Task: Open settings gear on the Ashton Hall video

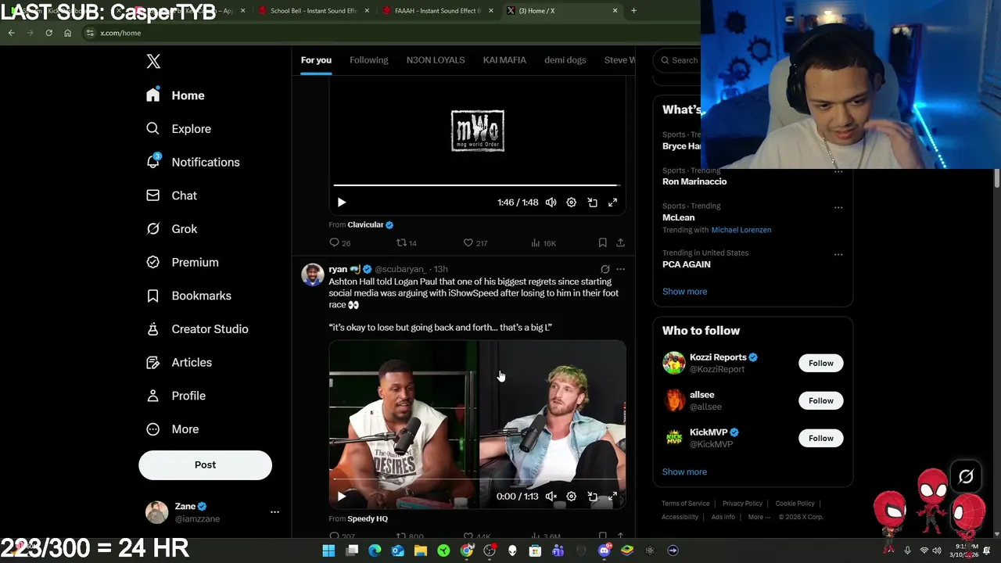Action: (x=572, y=497)
